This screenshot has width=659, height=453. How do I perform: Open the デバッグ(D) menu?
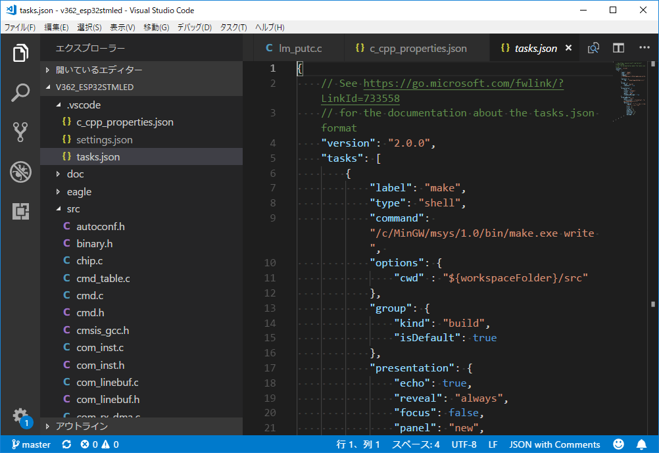[194, 27]
